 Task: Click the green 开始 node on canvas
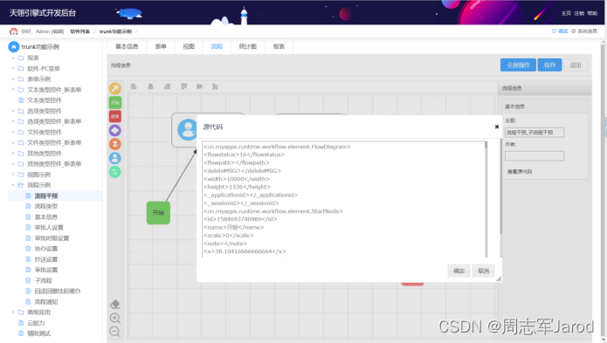(158, 213)
